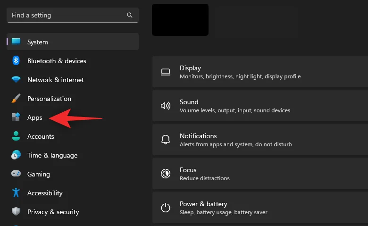Click the Accounts person icon
The image size is (368, 226).
(16, 136)
